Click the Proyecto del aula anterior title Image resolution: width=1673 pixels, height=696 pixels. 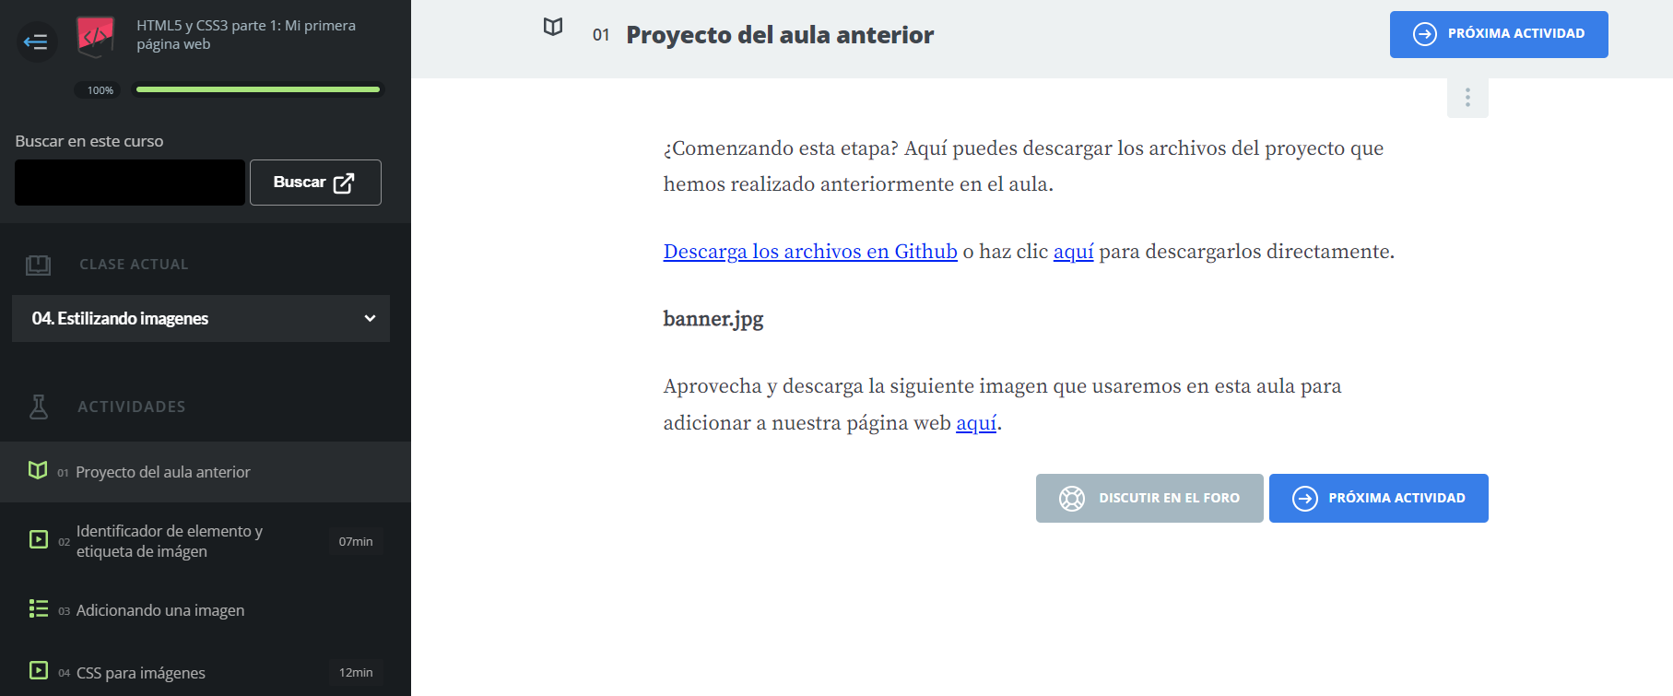click(780, 35)
